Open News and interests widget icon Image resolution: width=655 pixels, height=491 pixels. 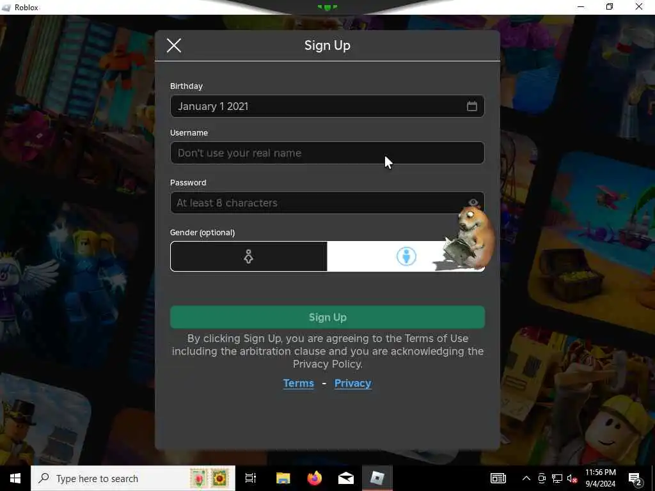coord(498,478)
